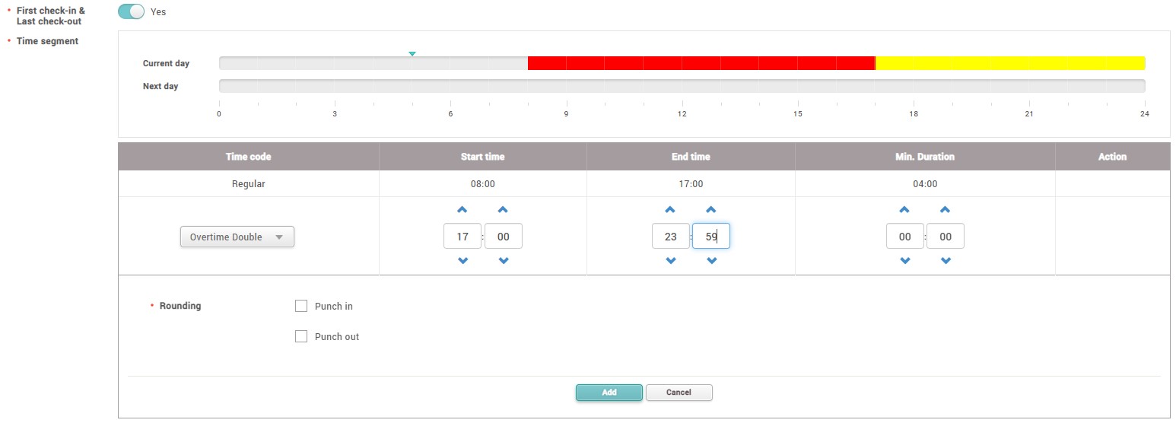1176x423 pixels.
Task: Increase the Min. Duration hour with up arrow
Action: 904,210
